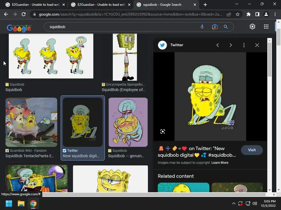Click the preview panel scrollbar up arrow
The height and width of the screenshot is (210, 281).
coord(269,40)
